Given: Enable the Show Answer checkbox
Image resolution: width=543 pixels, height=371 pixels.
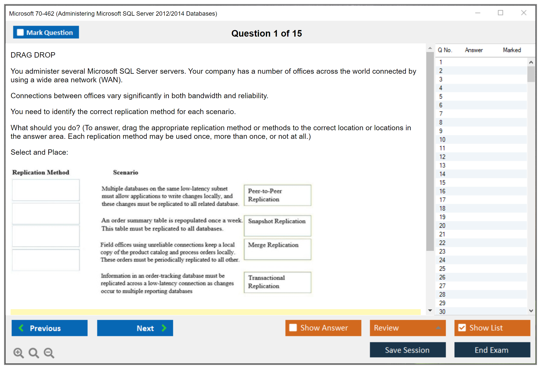Looking at the screenshot, I should pyautogui.click(x=293, y=328).
